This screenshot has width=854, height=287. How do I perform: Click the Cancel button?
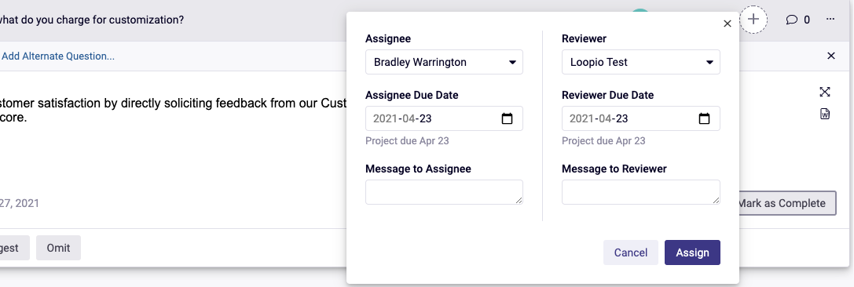click(631, 252)
